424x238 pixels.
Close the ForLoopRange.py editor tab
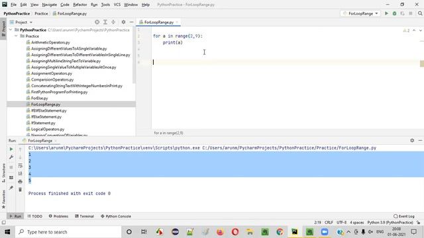tap(177, 22)
